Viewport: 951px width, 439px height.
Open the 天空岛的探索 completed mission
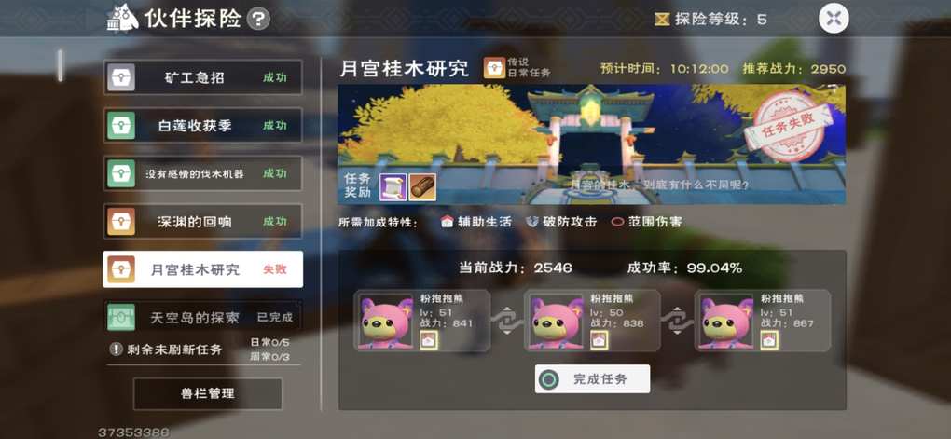coord(202,317)
